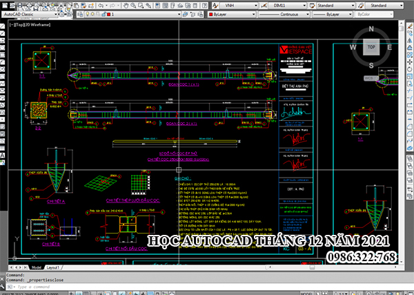This screenshot has height=295, width=414.
Task: Click the Help question mark icon
Action: pos(205,6)
